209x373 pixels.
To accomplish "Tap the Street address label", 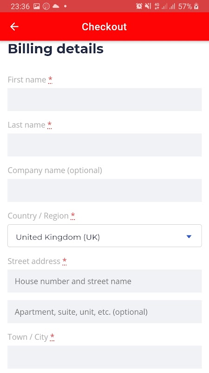I will 34,261.
